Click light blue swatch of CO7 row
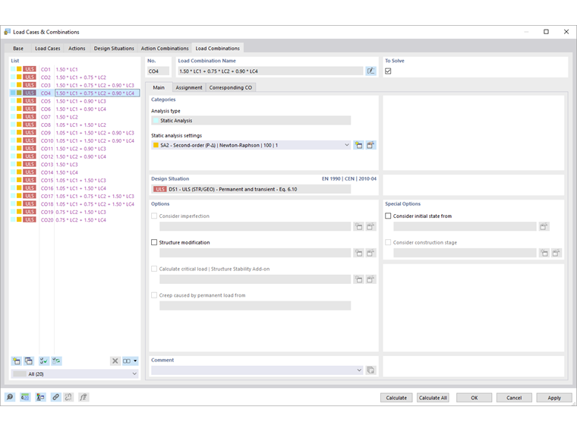The image size is (577, 432). pos(13,117)
